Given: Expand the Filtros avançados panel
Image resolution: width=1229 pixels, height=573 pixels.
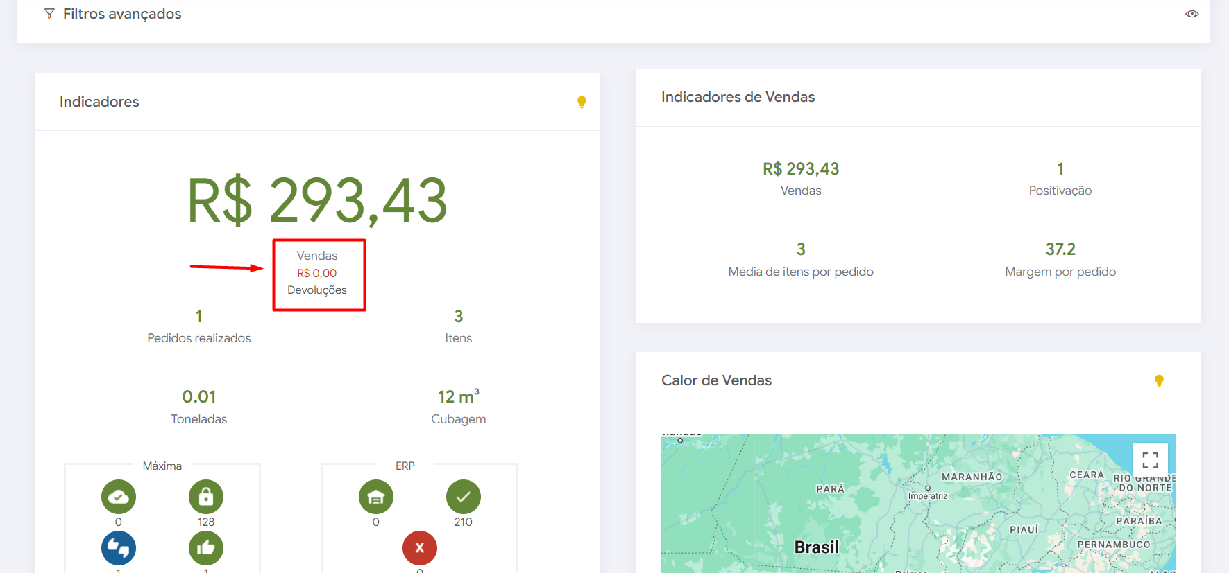Looking at the screenshot, I should click(x=122, y=14).
